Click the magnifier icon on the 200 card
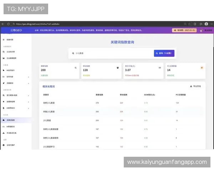This screenshot has width=214, height=171. [76, 68]
